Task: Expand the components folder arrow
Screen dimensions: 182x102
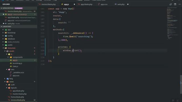Action: (8, 57)
